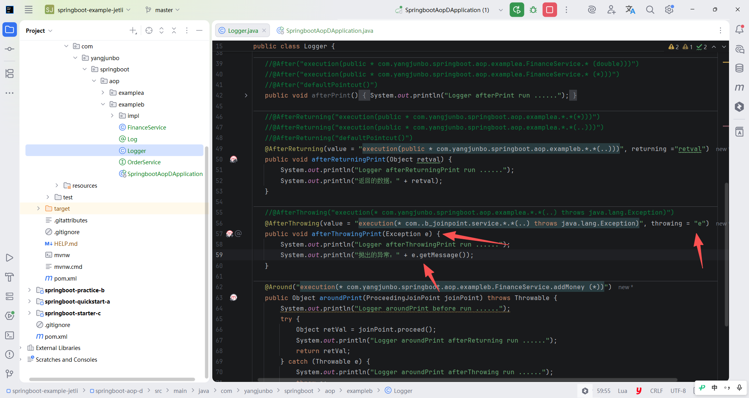Open the Build hammer tool window
The image size is (749, 398).
pyautogui.click(x=10, y=277)
